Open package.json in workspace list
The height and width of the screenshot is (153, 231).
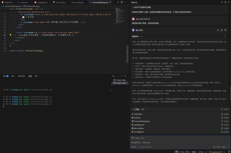click(139, 125)
